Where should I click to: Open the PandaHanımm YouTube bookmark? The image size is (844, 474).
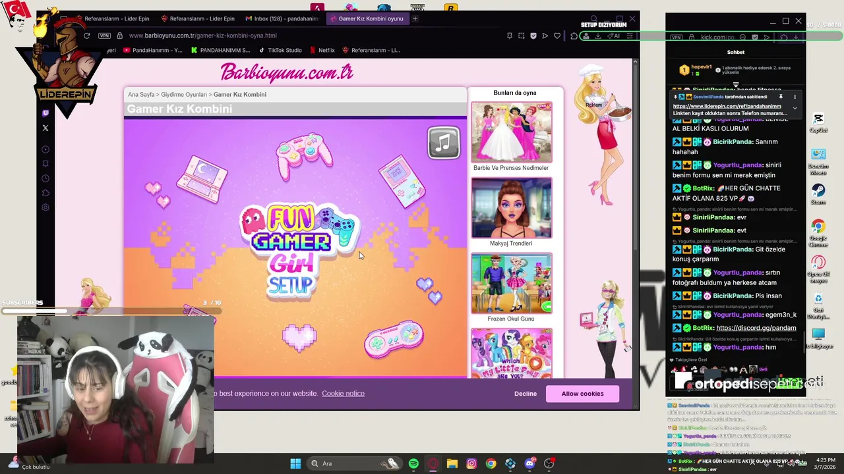[152, 50]
